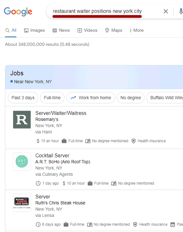Click the via Culinary Agents source text
The width and height of the screenshot is (183, 232).
(x=54, y=174)
